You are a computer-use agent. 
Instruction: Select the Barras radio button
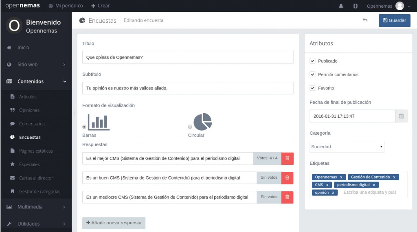coord(84,127)
